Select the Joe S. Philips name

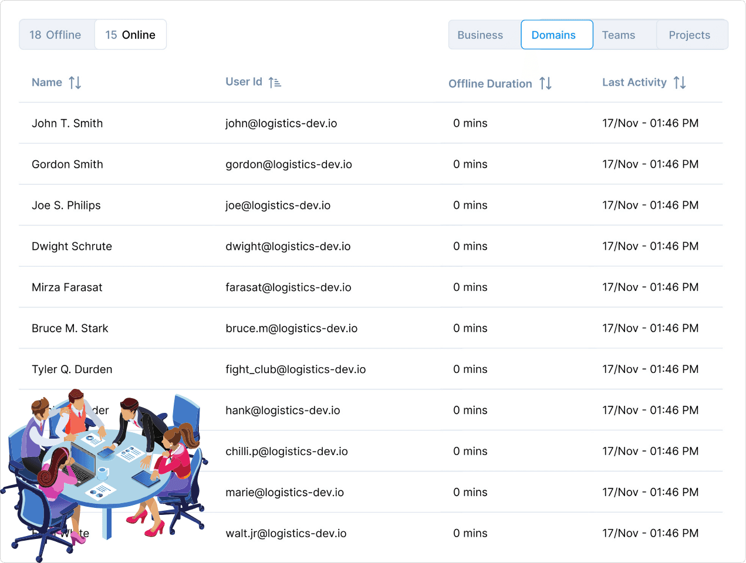click(66, 205)
